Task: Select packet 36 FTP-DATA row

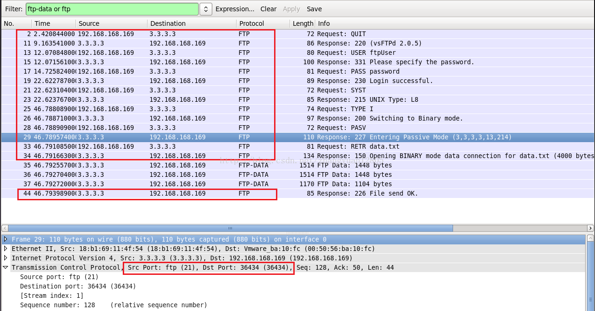Action: (297, 174)
